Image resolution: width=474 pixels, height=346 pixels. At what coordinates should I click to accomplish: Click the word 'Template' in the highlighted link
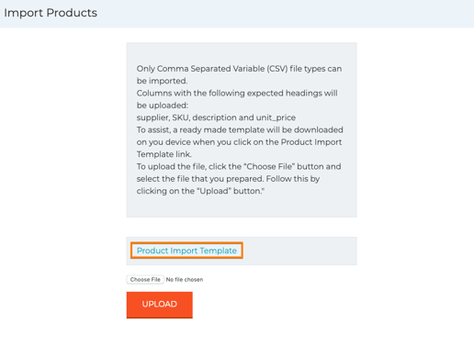click(x=219, y=251)
